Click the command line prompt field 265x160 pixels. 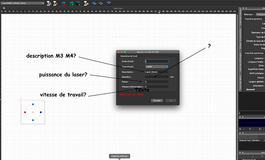click(x=253, y=113)
